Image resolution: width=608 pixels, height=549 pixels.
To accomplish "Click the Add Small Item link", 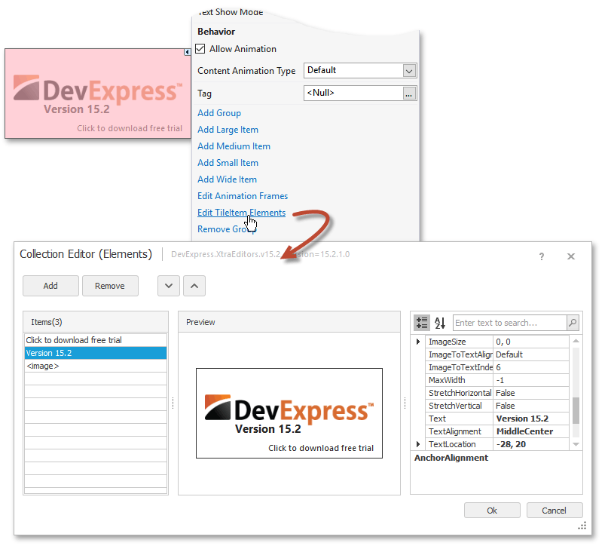I will [228, 163].
